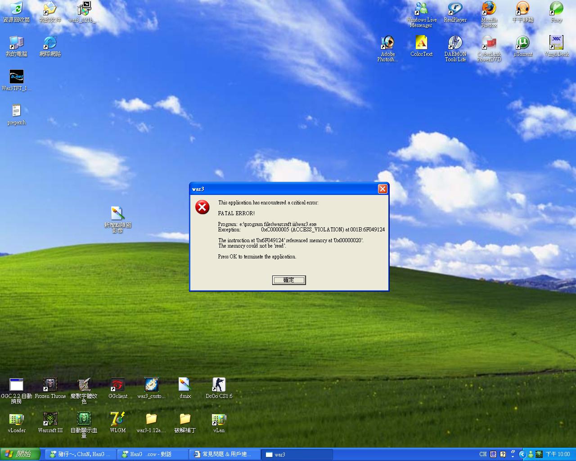Select the 魔獸字體改色 desktop icon
Screen dimensions: 576x461
point(84,391)
